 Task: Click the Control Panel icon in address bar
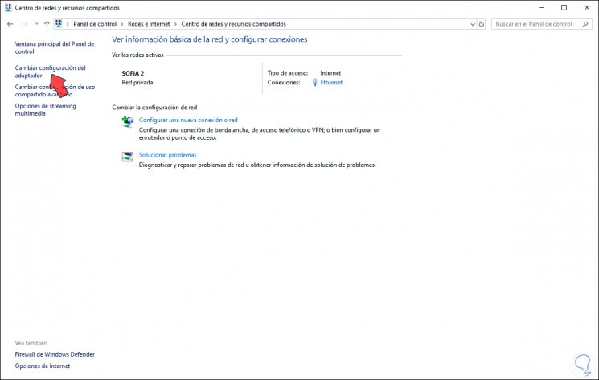click(x=59, y=23)
